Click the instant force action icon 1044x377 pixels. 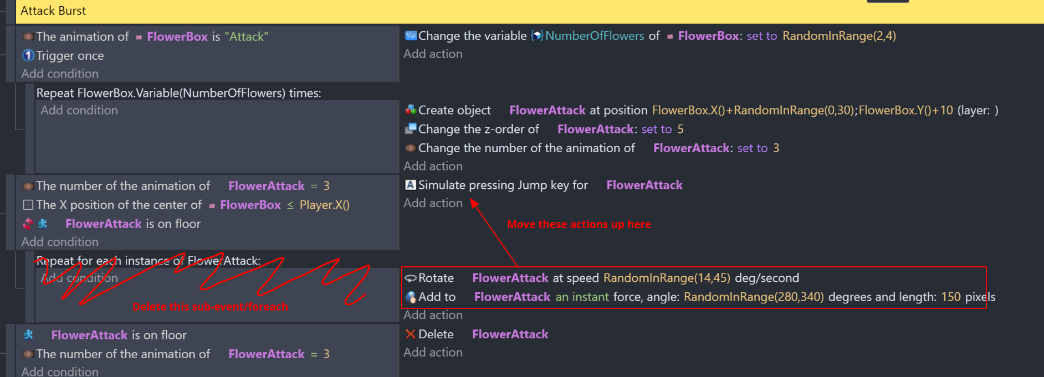411,297
